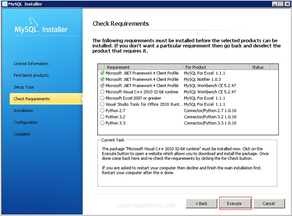This screenshot has height=216, width=292.
Task: Click 'MySQL Notifier 1.0.3' product cell
Action: [202, 79]
